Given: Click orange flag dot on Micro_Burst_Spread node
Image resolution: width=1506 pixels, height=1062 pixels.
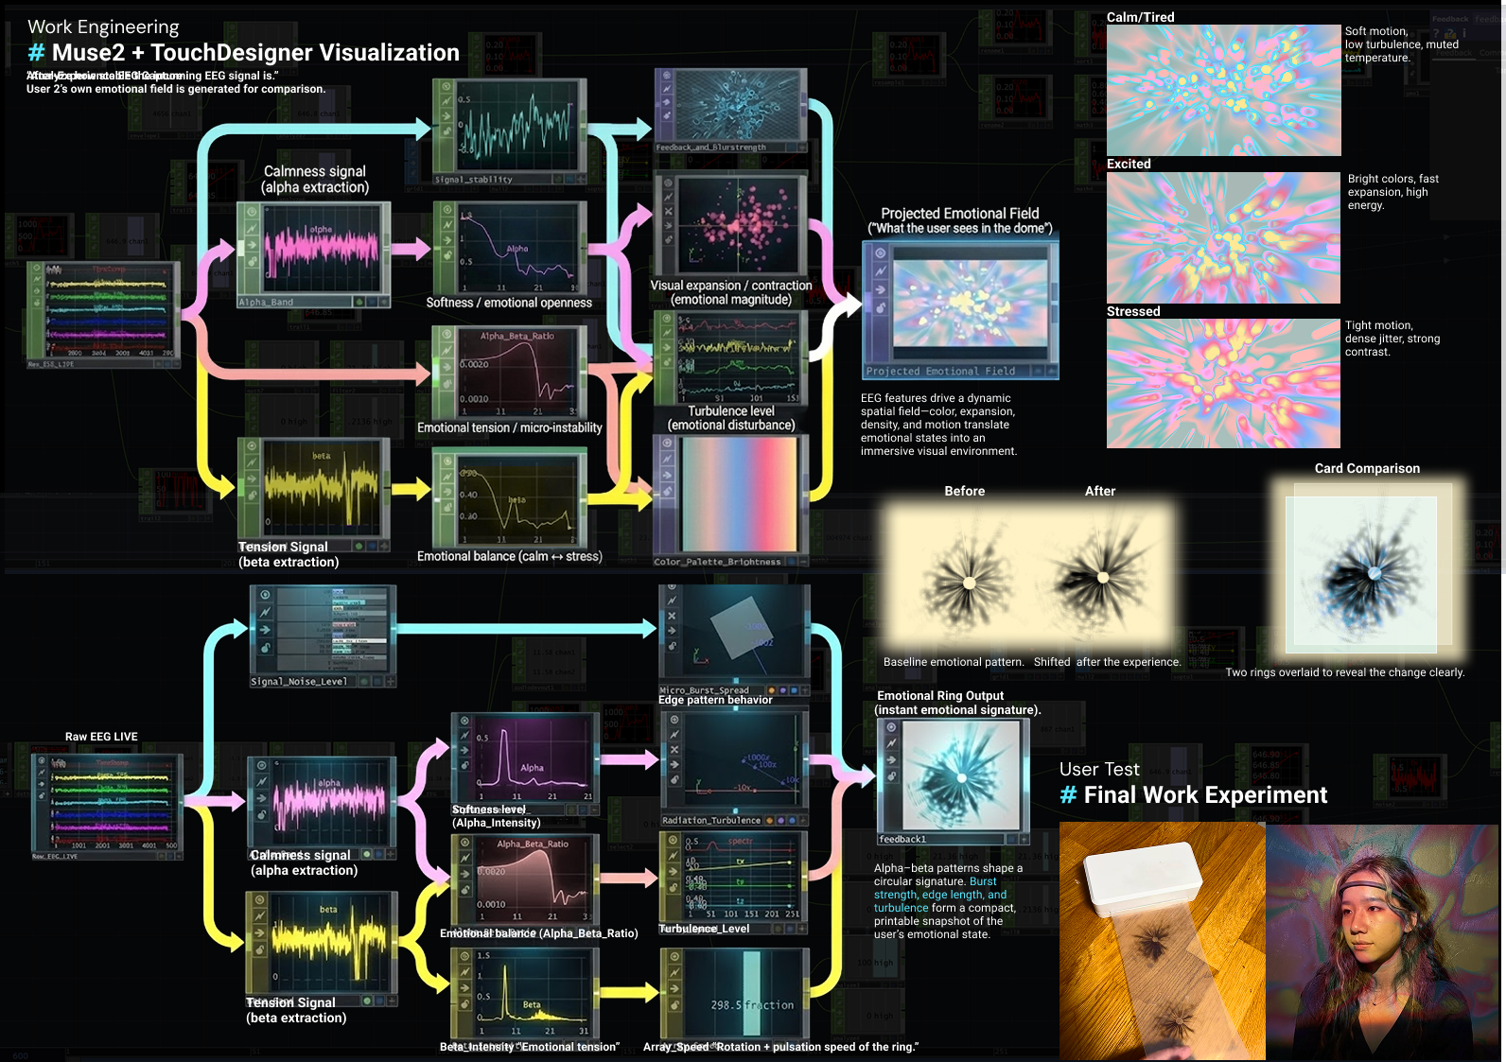Looking at the screenshot, I should (772, 690).
